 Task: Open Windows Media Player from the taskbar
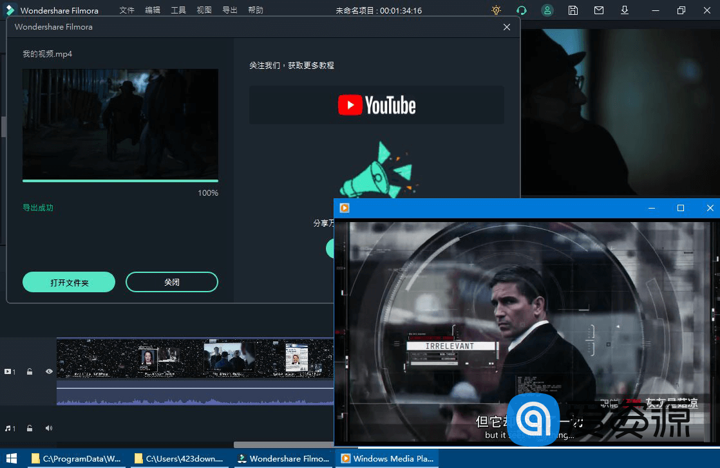pyautogui.click(x=387, y=459)
